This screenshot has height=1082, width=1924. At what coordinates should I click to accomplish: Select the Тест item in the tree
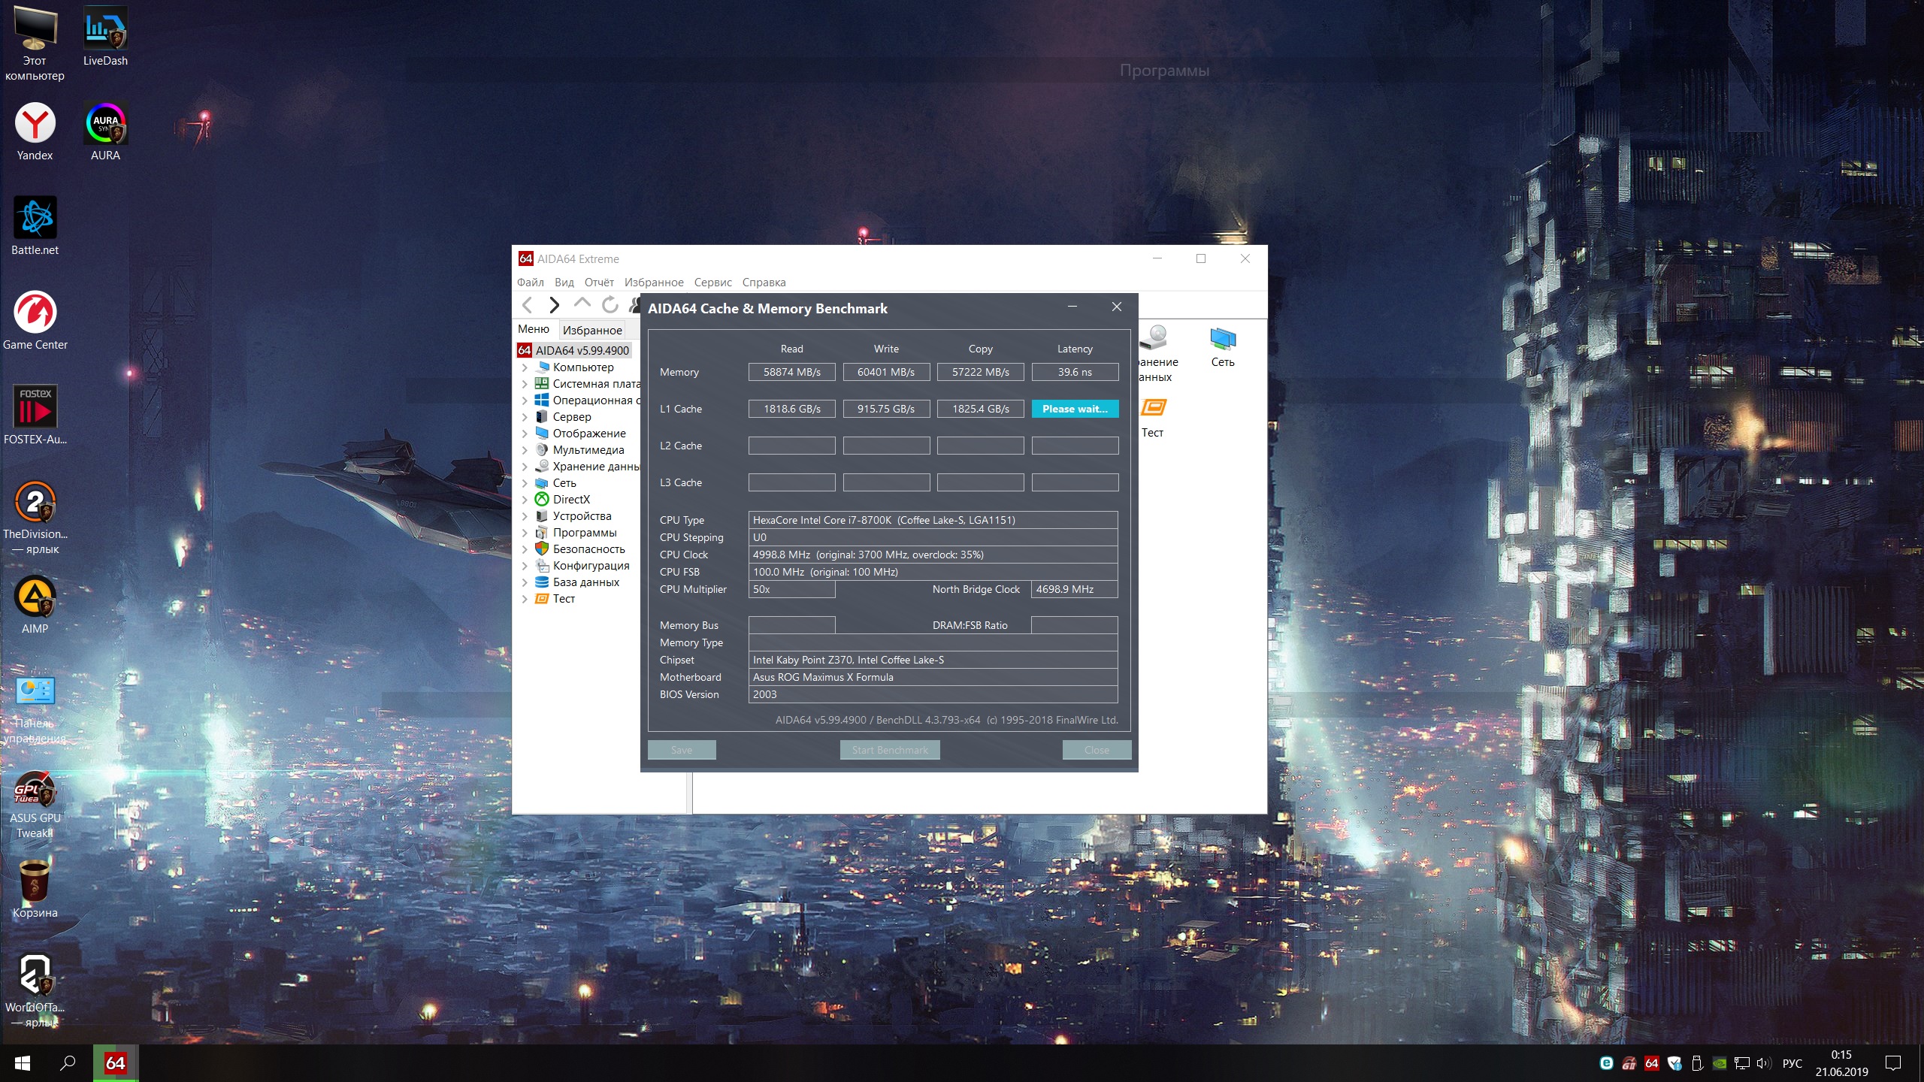click(564, 599)
